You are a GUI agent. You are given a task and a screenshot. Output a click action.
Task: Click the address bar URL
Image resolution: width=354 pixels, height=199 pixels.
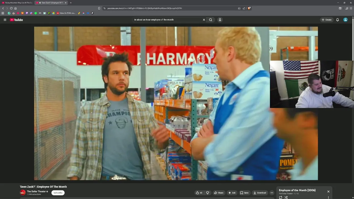pos(145,8)
